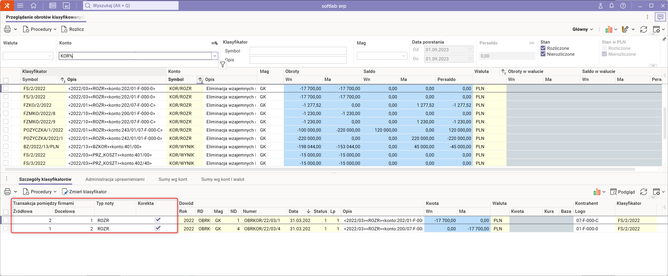The height and width of the screenshot is (276, 668).
Task: Open the help question mark icon
Action: tap(623, 6)
